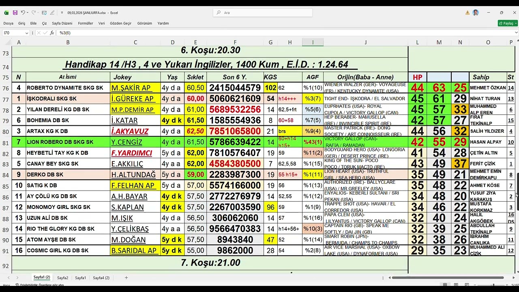Click jockey link F.YARDIMCI
The height and width of the screenshot is (292, 519).
[132, 153]
